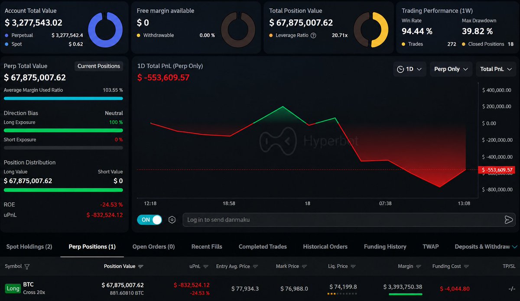Click the Free margin donut chart
The height and width of the screenshot is (301, 520).
tap(238, 29)
